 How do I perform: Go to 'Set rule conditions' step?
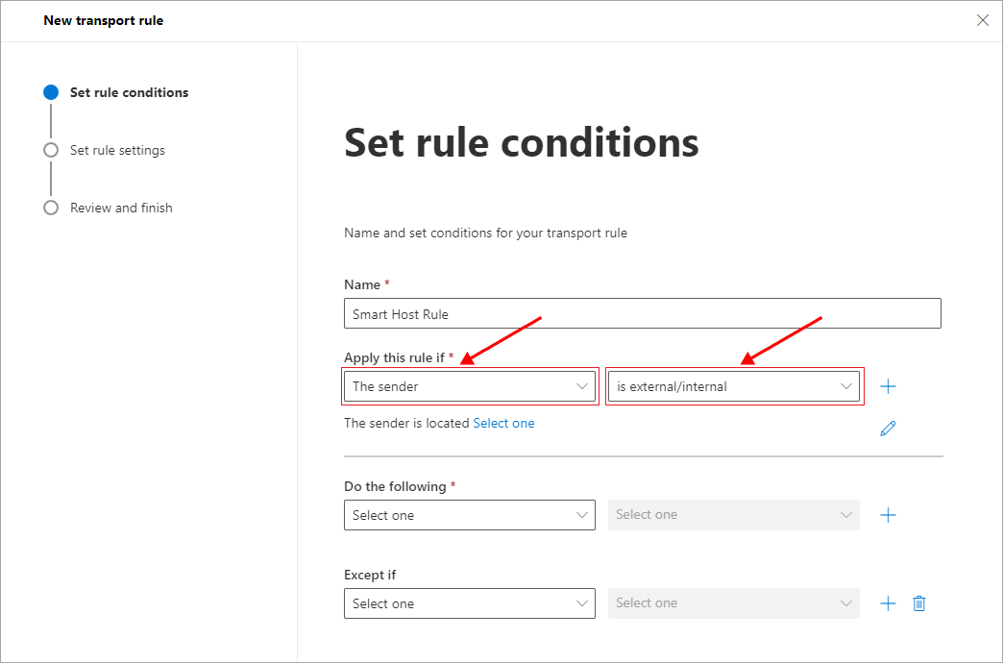129,93
